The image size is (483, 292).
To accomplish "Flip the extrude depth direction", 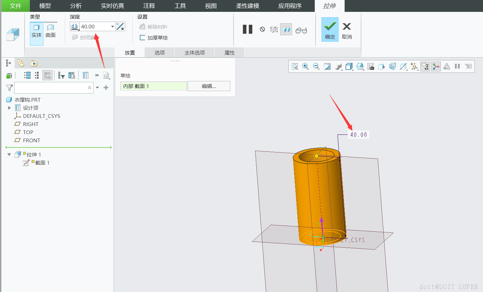I will [x=120, y=26].
